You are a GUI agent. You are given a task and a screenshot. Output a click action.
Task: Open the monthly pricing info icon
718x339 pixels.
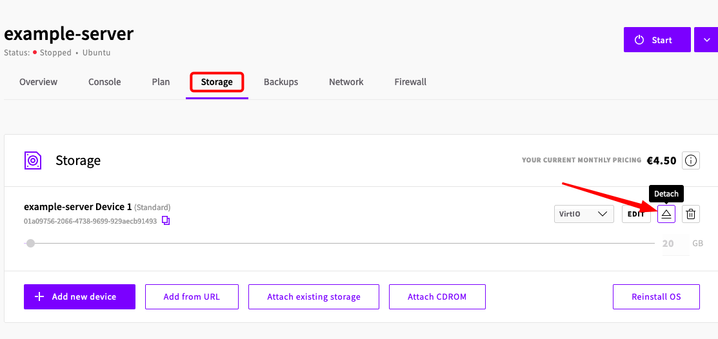click(x=691, y=160)
